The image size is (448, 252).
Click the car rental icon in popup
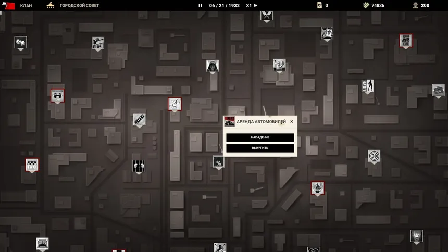point(229,121)
